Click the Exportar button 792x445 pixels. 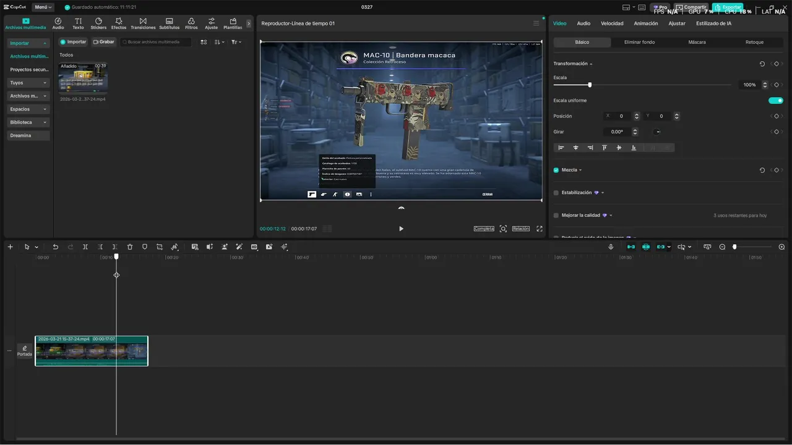pos(728,7)
